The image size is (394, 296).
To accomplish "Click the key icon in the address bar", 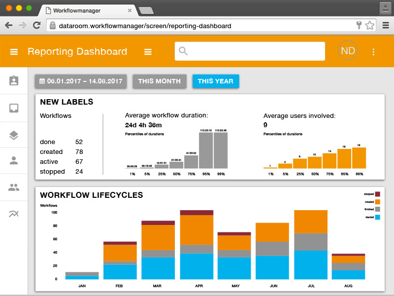I will pos(359,25).
